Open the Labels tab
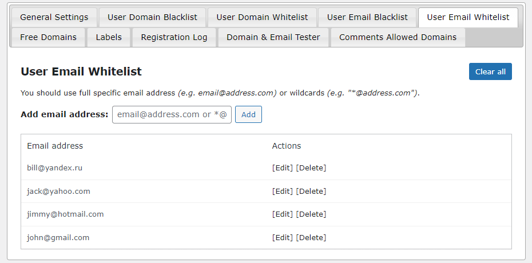 click(109, 37)
